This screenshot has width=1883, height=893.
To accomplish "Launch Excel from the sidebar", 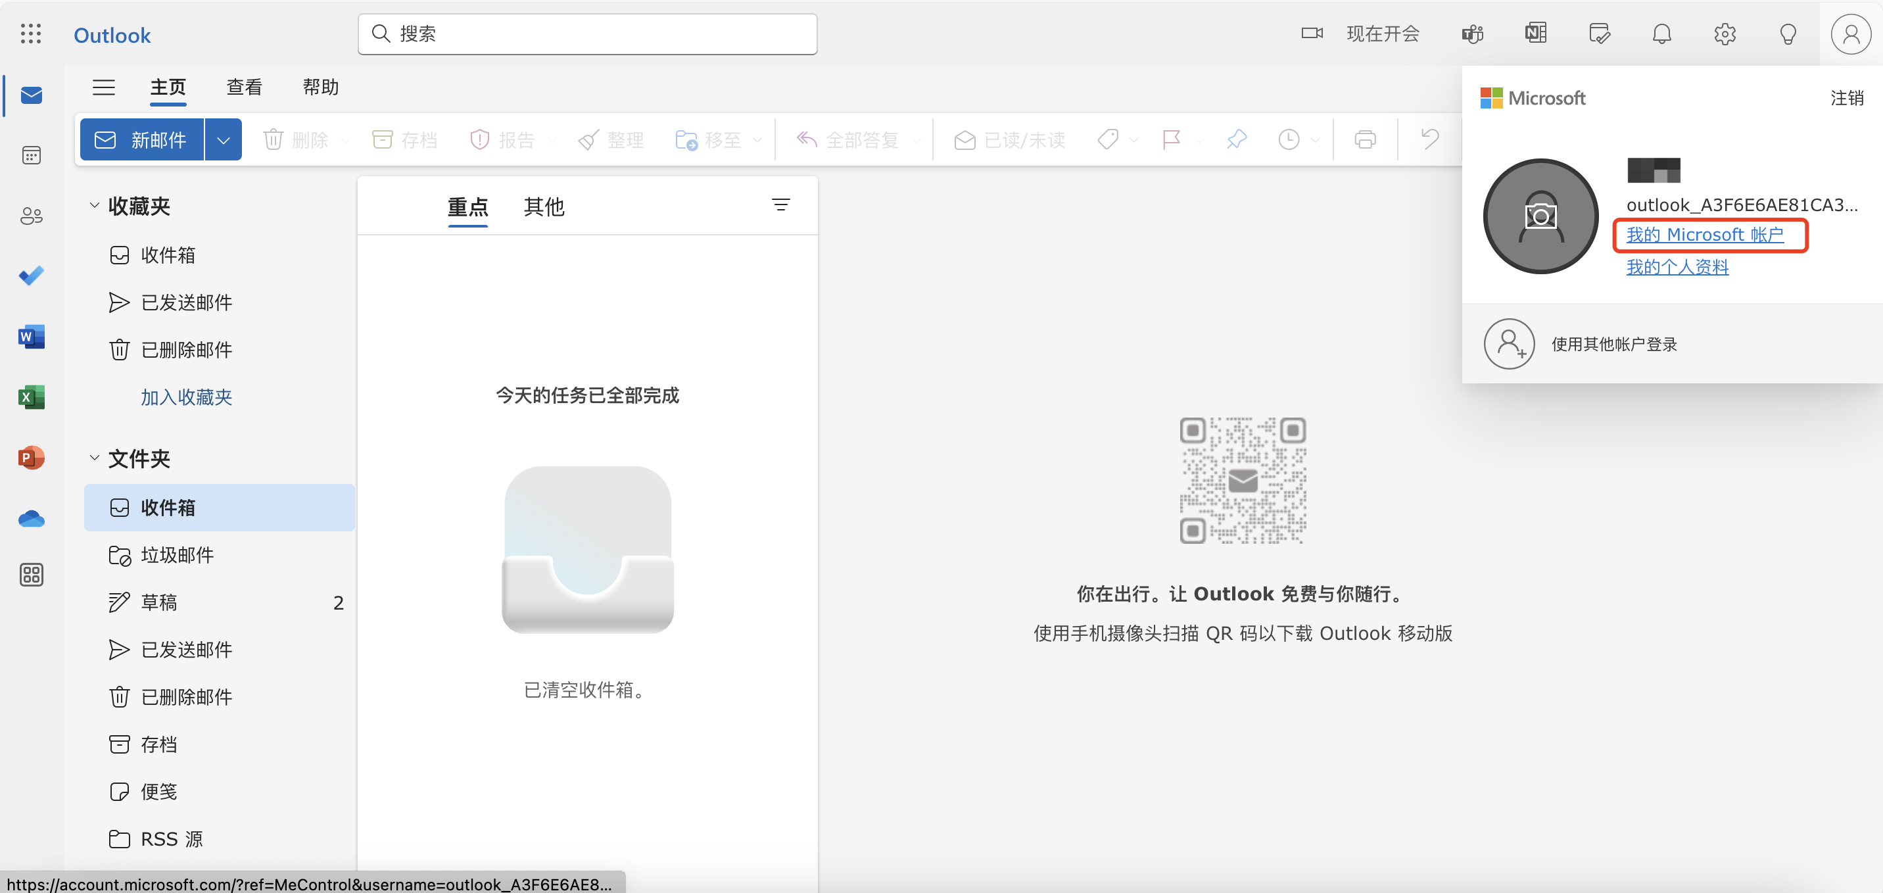I will click(x=32, y=397).
